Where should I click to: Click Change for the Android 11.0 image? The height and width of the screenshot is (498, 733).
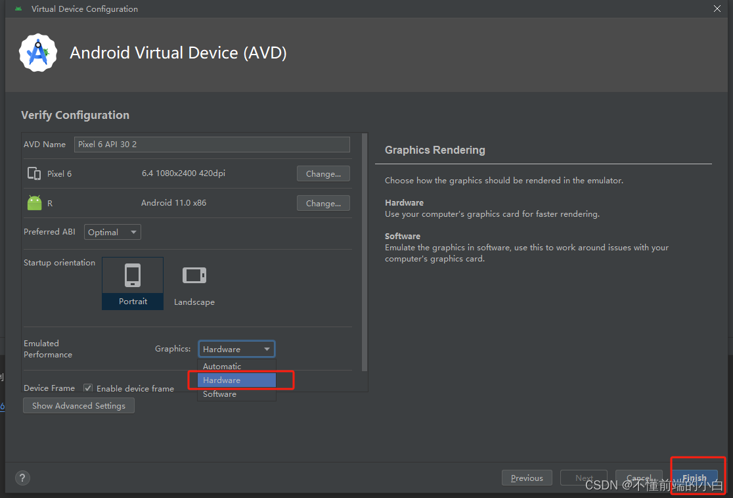coord(323,203)
